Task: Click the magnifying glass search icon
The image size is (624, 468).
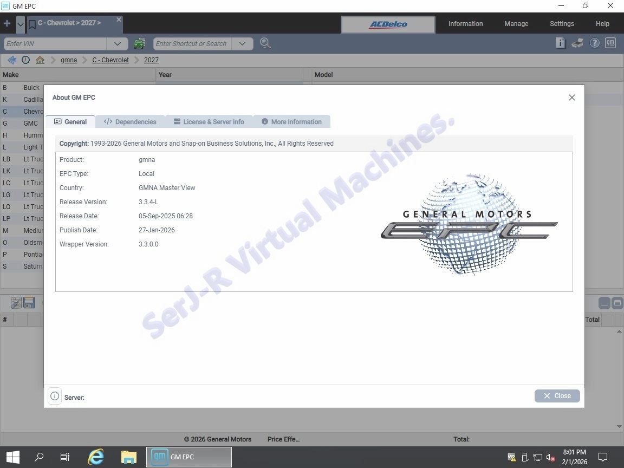Action: (x=265, y=43)
